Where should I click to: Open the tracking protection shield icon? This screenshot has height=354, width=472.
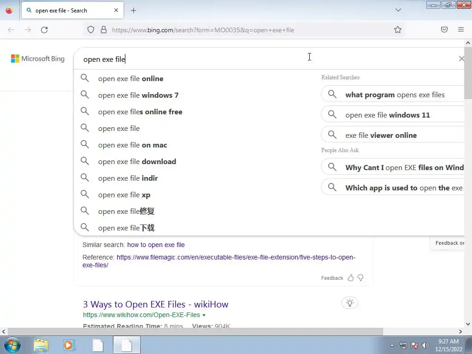click(91, 30)
